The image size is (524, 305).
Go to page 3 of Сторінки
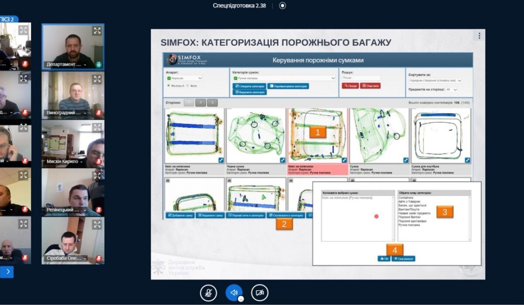coord(212,103)
